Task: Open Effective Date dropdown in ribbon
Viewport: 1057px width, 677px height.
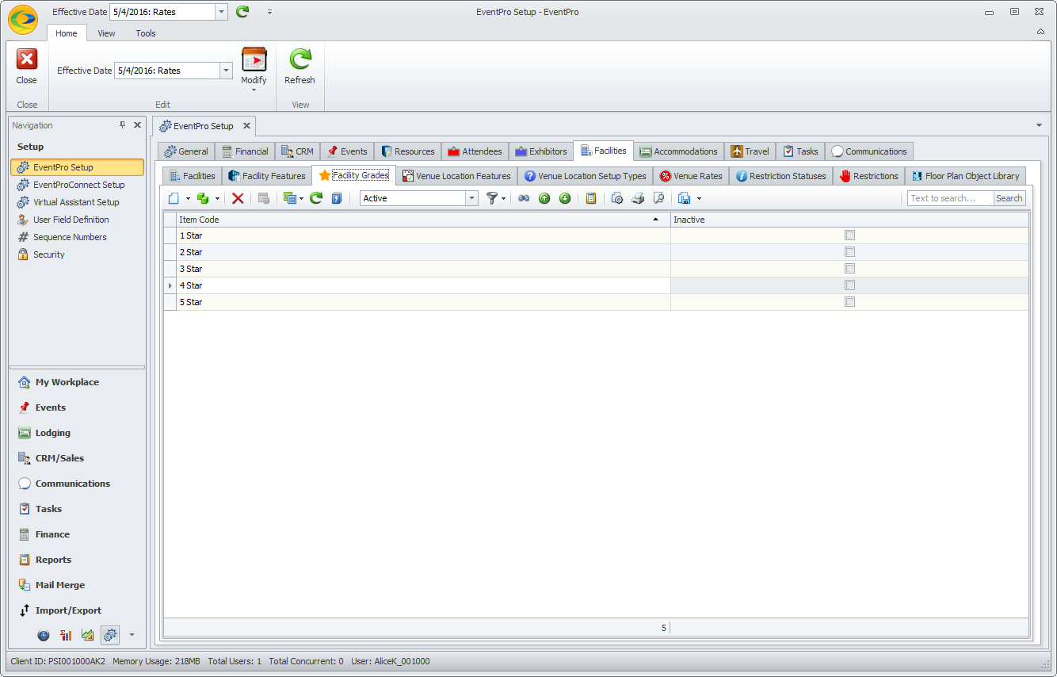Action: (226, 71)
